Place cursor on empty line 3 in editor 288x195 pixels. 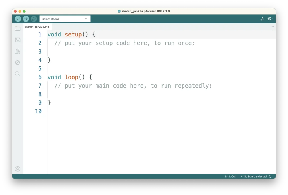[112, 52]
